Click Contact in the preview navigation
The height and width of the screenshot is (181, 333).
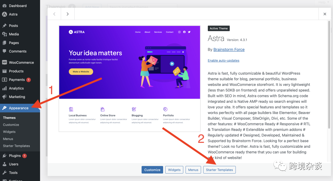click(x=170, y=32)
